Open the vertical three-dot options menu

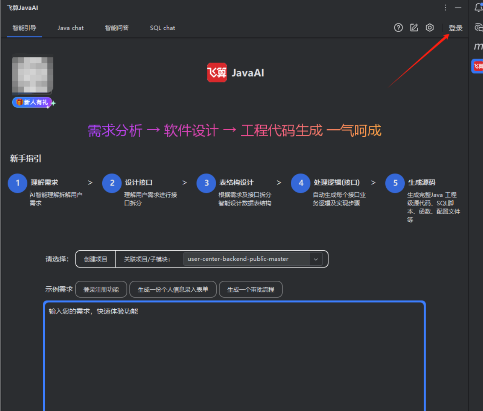pos(445,8)
